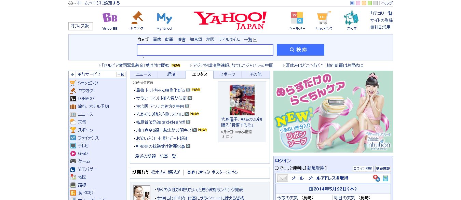Select the 動画 search tab

point(169,40)
